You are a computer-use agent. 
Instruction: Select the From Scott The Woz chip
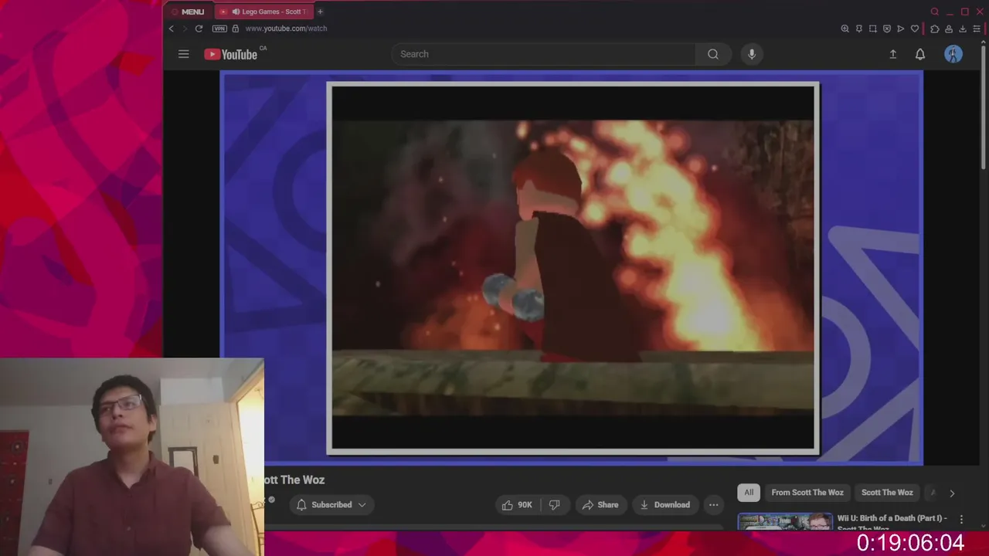point(807,493)
